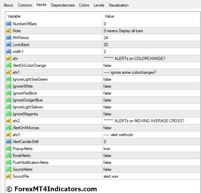Toggle the SoundAlerts false value

[x=151, y=169]
